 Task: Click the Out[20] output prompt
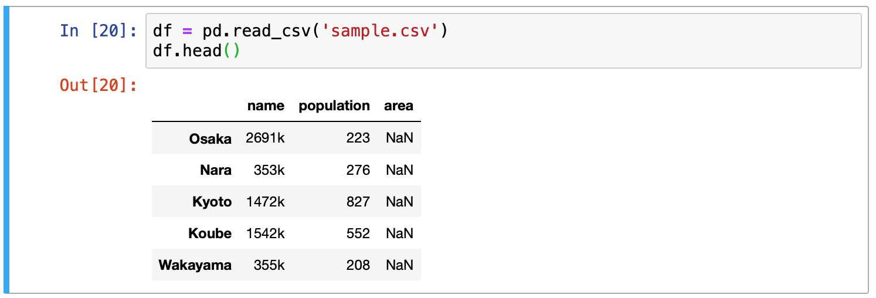click(99, 86)
